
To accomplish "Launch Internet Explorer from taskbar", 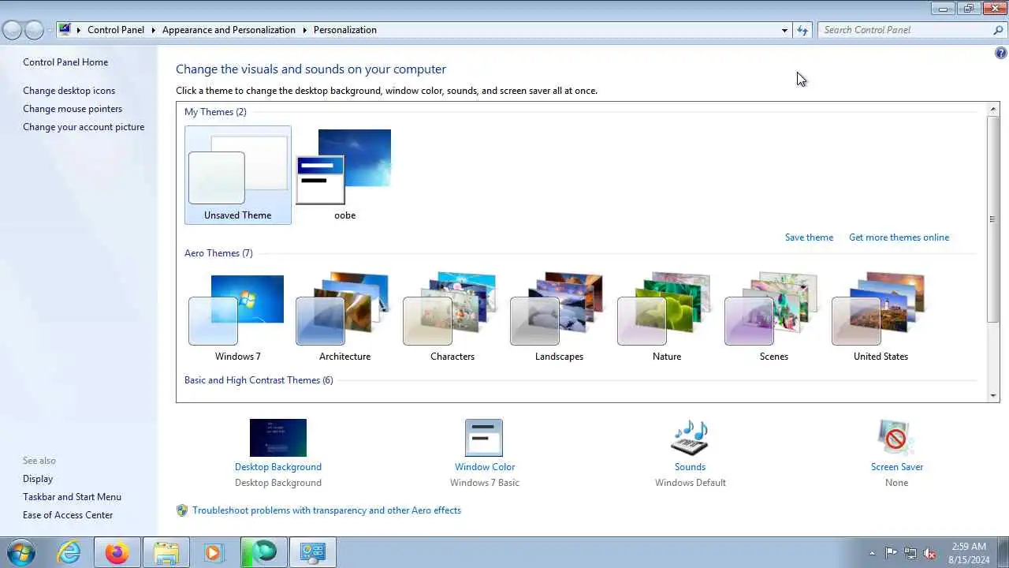I will [x=69, y=552].
